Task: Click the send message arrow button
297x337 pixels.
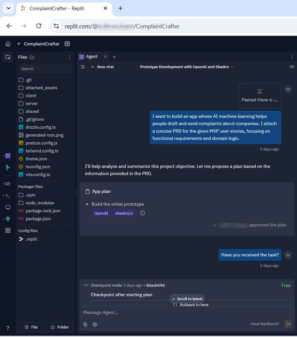Action: point(288,324)
